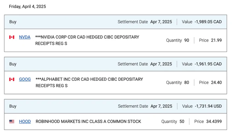This screenshot has width=232, height=133.
Task: Click the Buy header of NVDA trade
Action: (x=13, y=22)
